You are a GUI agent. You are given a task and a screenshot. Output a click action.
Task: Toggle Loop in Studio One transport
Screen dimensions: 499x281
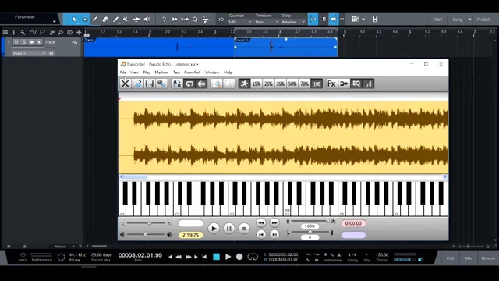click(253, 257)
